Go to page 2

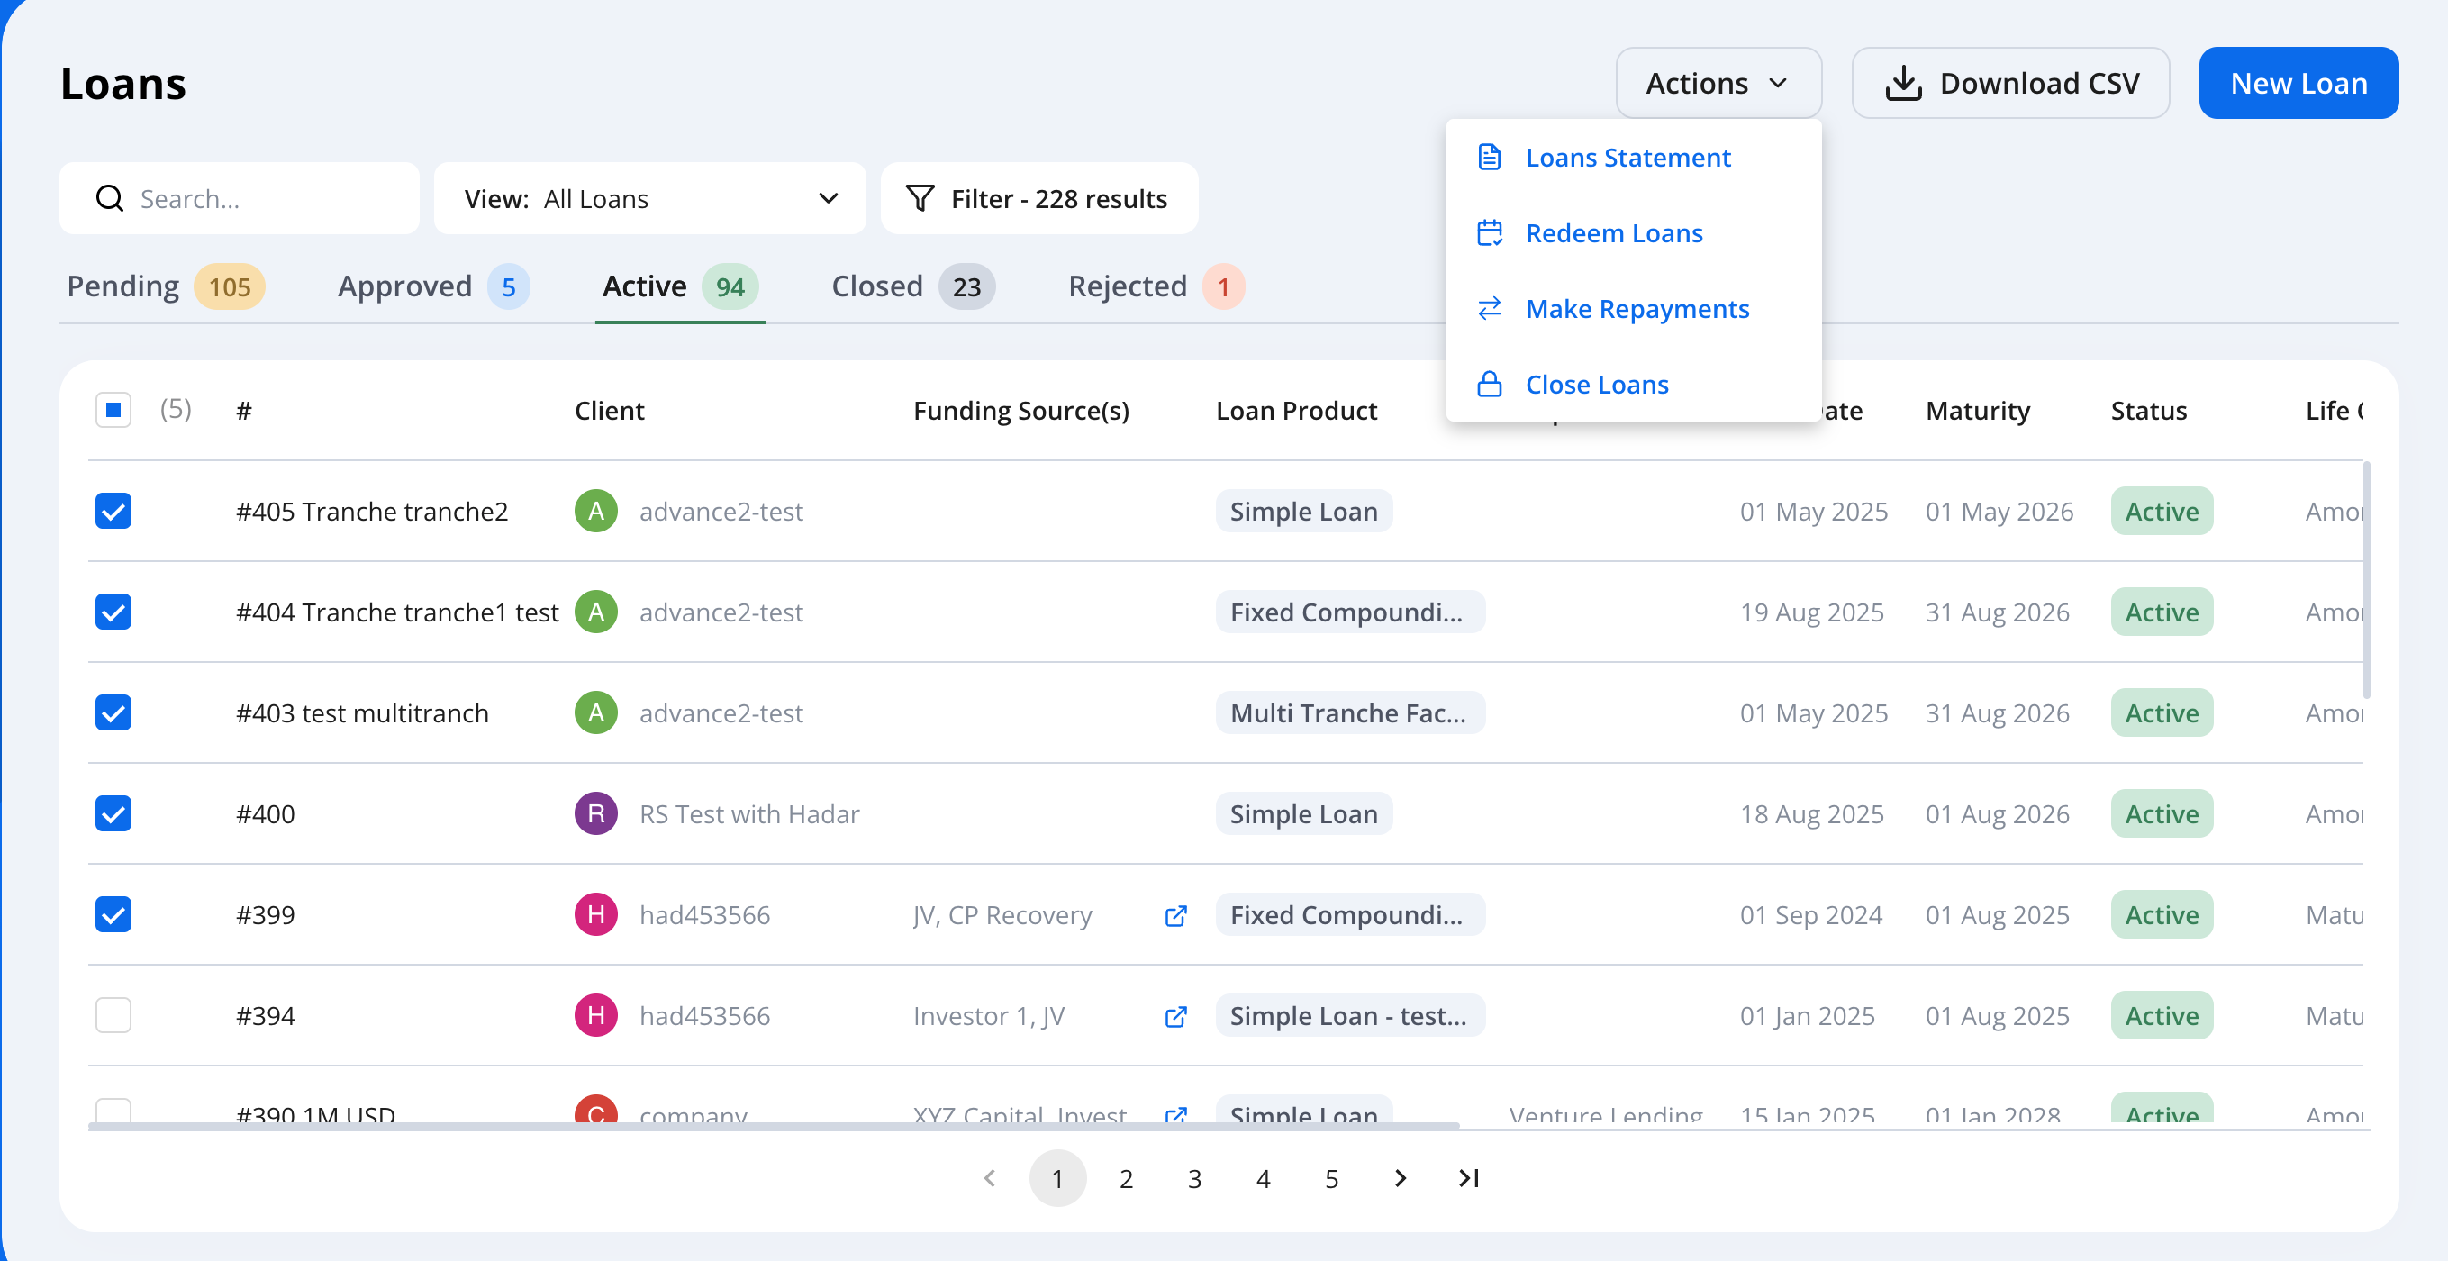coord(1126,1179)
